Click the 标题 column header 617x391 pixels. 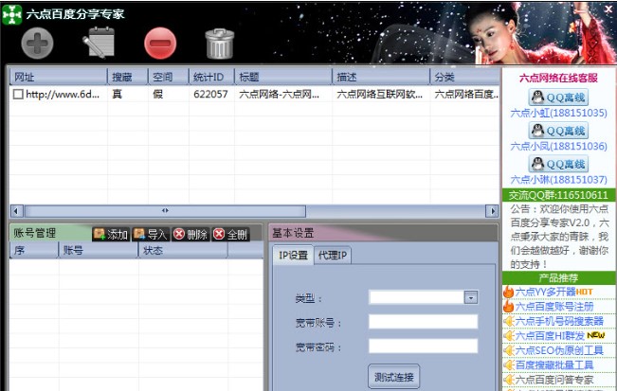point(283,77)
